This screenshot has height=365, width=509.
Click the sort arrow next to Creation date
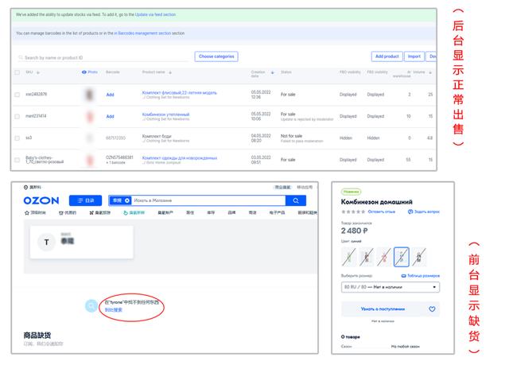pyautogui.click(x=273, y=72)
